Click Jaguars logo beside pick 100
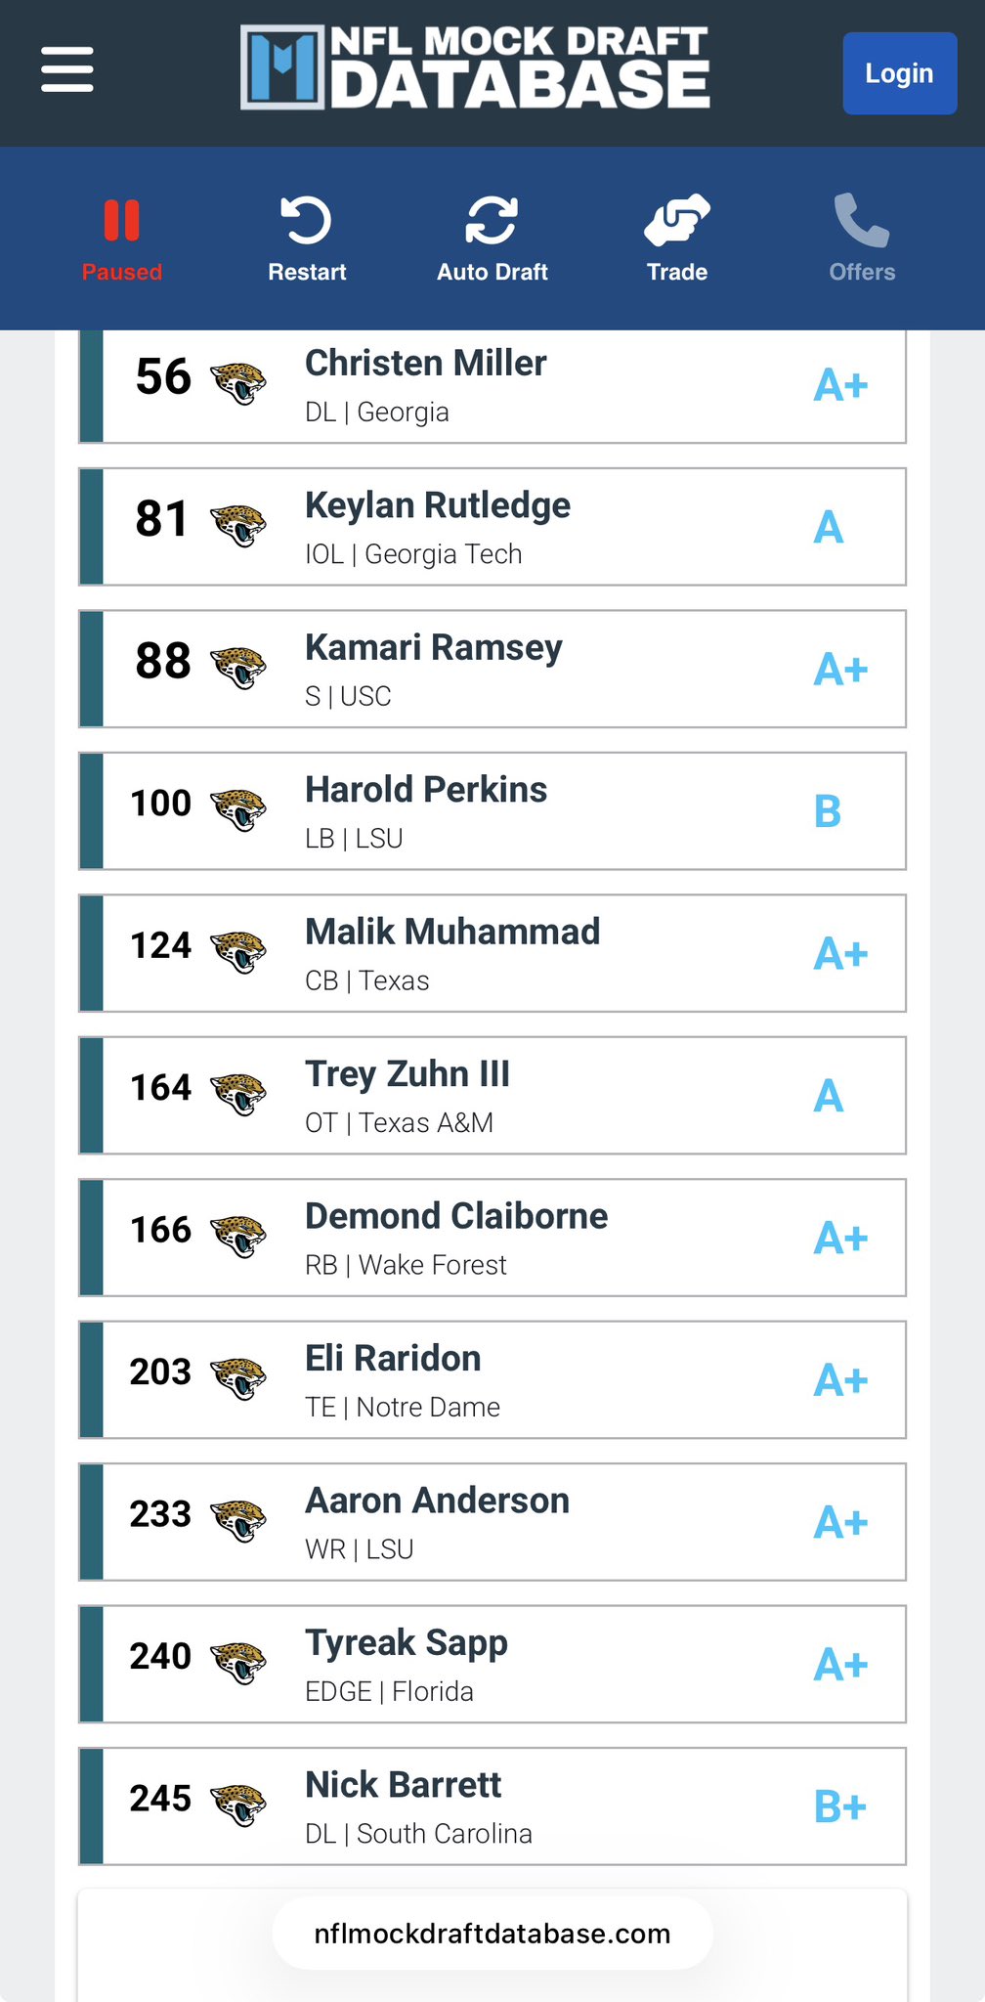The width and height of the screenshot is (985, 2002). [x=238, y=809]
